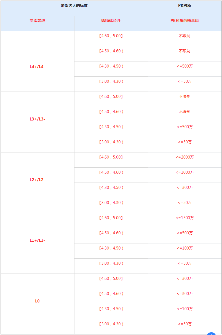Click the 商家等级 column header
222x335 pixels.
click(x=37, y=21)
